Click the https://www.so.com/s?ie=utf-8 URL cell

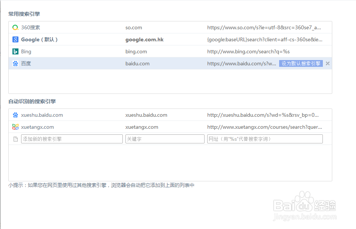264,28
